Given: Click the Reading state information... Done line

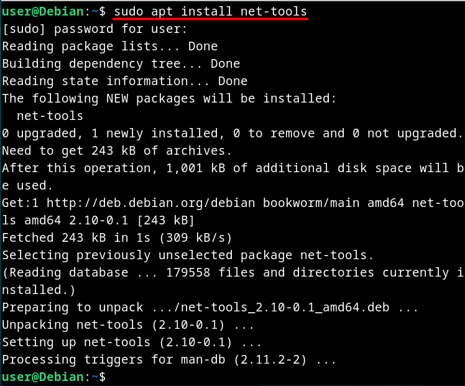Looking at the screenshot, I should click(x=124, y=81).
